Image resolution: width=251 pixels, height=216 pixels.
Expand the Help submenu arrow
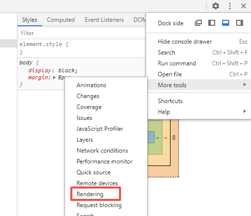coord(245,111)
